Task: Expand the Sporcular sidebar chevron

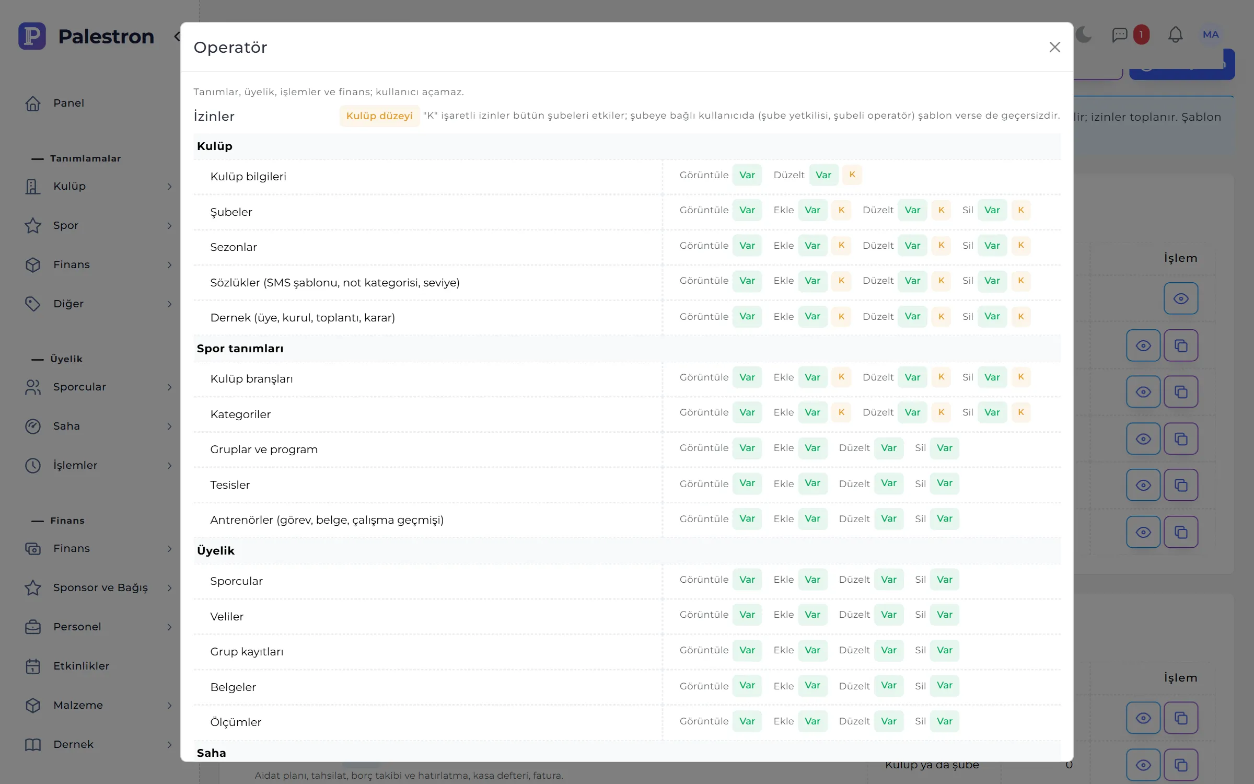Action: 169,387
